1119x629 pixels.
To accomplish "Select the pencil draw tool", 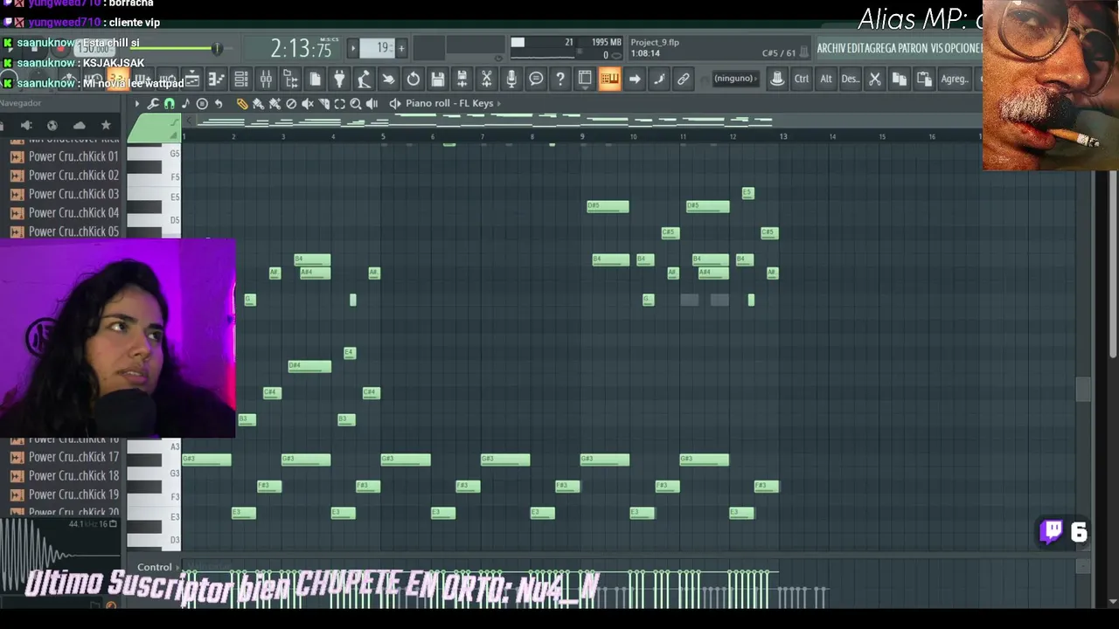I will [x=242, y=104].
